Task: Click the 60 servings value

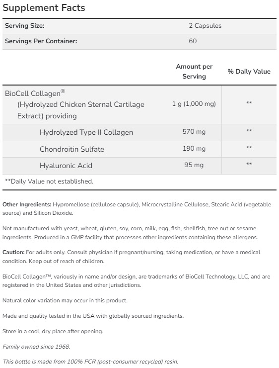Action: [x=193, y=41]
